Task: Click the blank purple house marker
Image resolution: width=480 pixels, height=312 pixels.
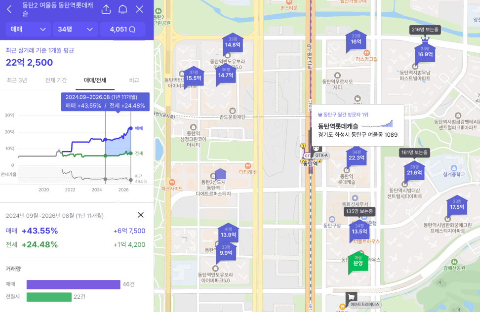Action: [220, 174]
